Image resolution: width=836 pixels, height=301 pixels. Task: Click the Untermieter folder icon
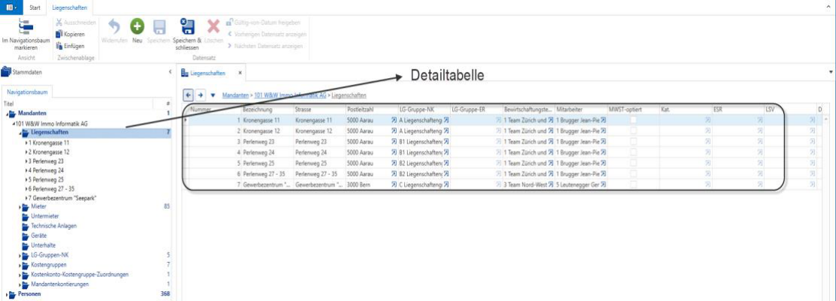(26, 215)
